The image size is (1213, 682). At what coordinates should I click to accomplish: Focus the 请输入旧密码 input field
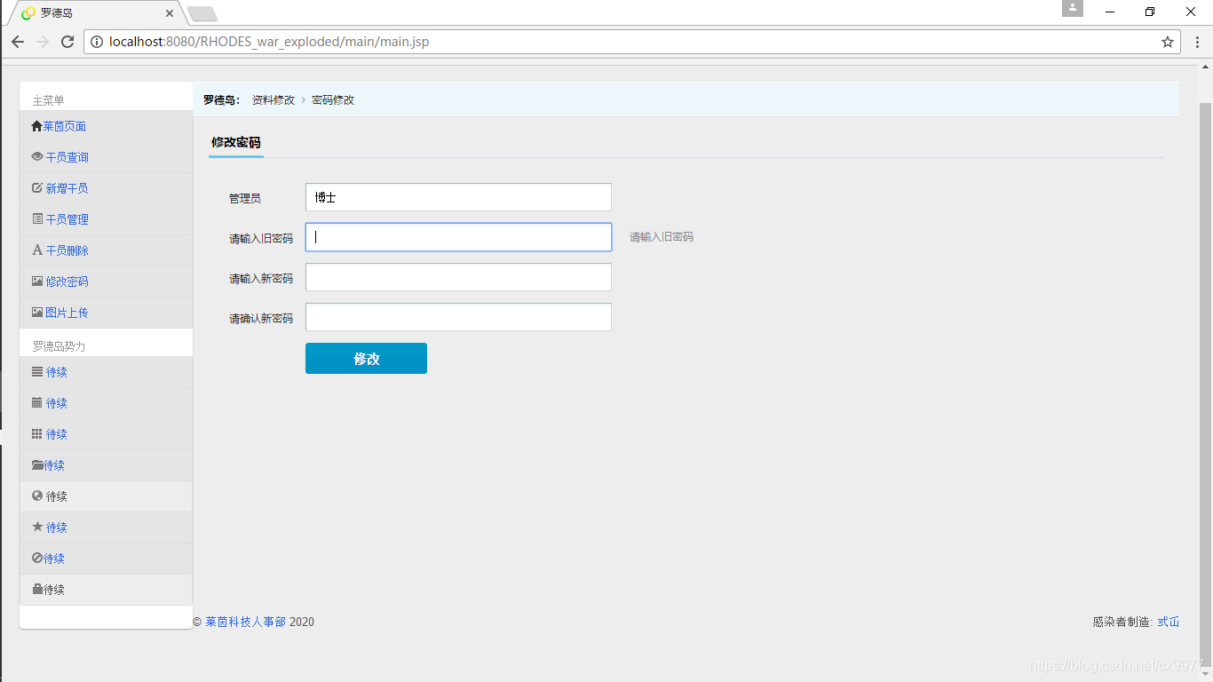(x=458, y=237)
